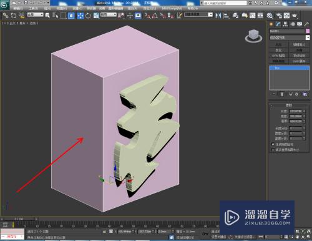312x241 pixels.
Task: Open the Manage Layers dialog
Action: click(x=235, y=16)
